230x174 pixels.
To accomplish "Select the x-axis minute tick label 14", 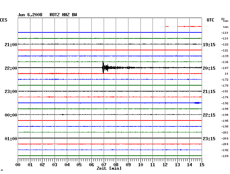I will coord(189,165).
